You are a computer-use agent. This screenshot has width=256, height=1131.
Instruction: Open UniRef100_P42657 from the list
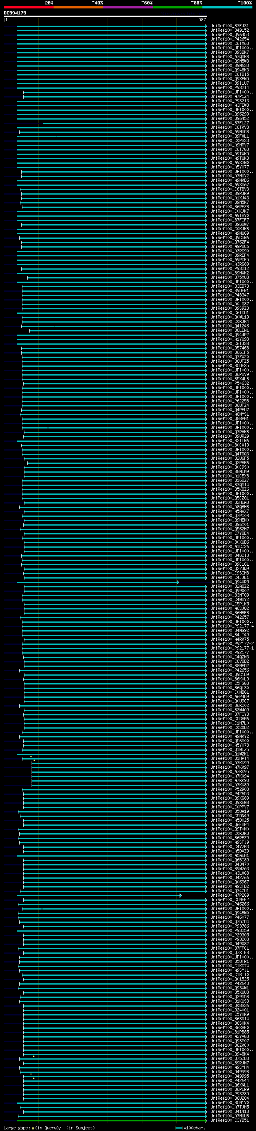(229, 617)
